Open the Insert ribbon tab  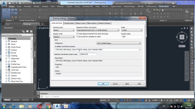click(x=19, y=6)
